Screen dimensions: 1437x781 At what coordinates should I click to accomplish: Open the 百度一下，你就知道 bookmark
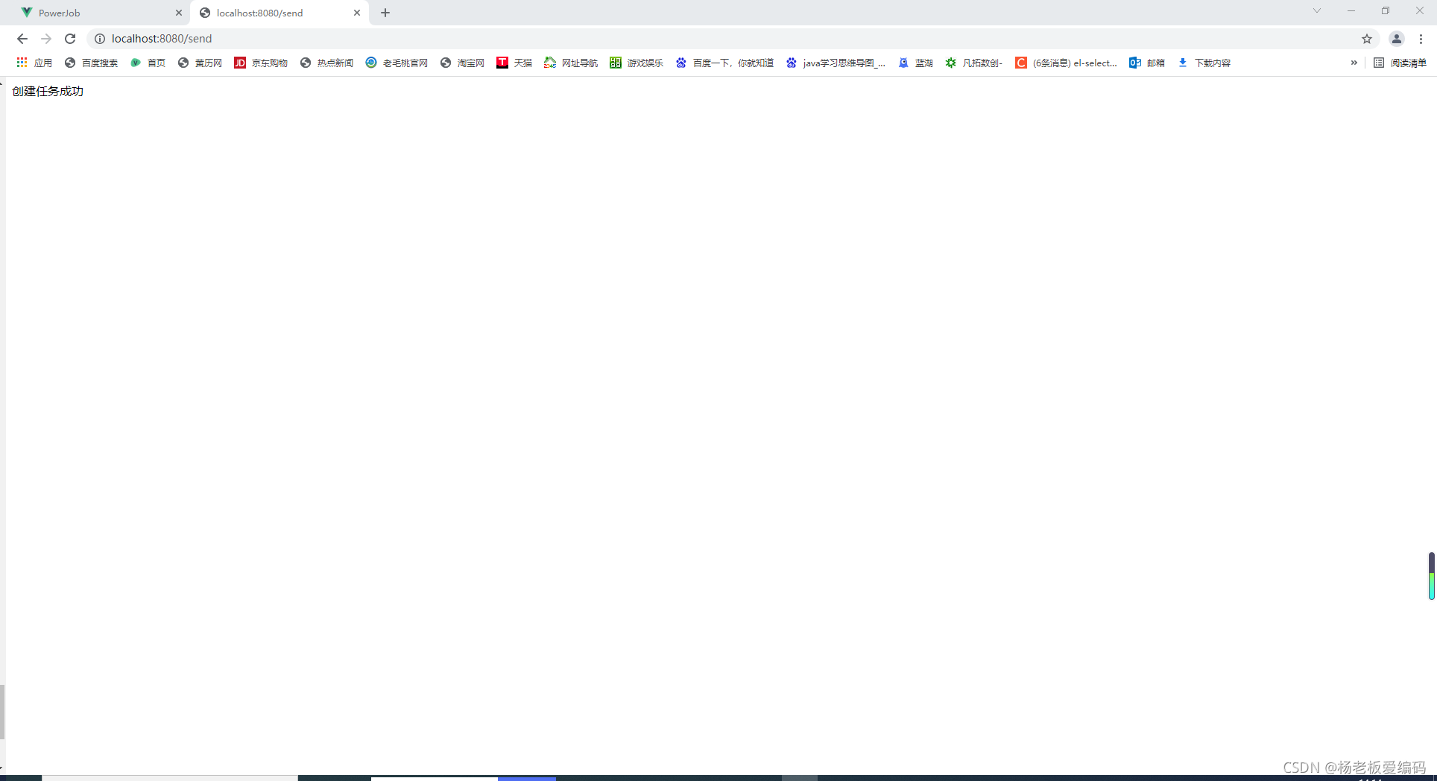724,63
